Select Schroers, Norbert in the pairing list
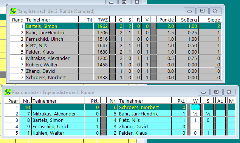Viewport: 240px width, 143px height. 139,108
